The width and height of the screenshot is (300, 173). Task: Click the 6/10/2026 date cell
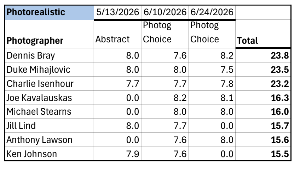point(165,12)
